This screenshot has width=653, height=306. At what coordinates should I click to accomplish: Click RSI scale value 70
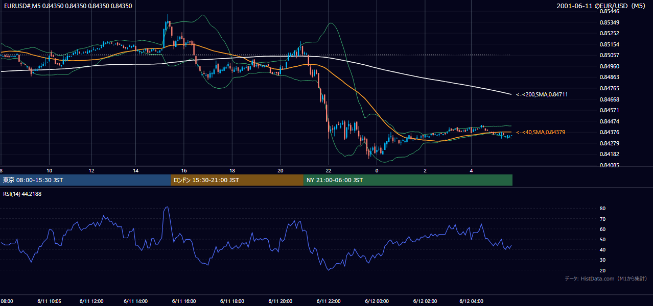click(x=602, y=219)
